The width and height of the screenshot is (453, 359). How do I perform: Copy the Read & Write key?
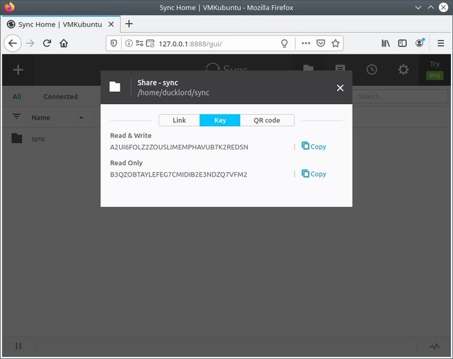[x=314, y=146]
